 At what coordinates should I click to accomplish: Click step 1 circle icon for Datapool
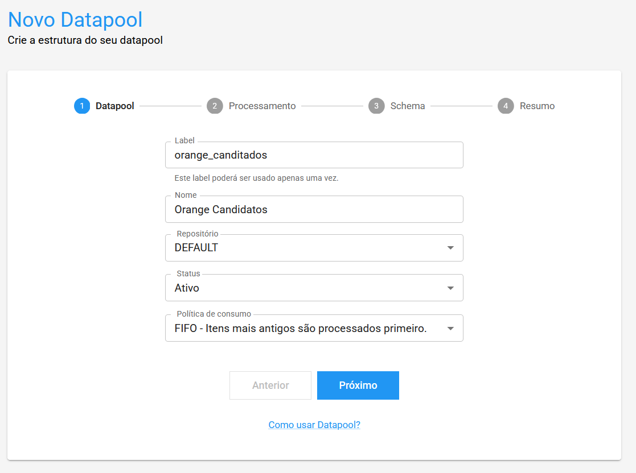(82, 106)
